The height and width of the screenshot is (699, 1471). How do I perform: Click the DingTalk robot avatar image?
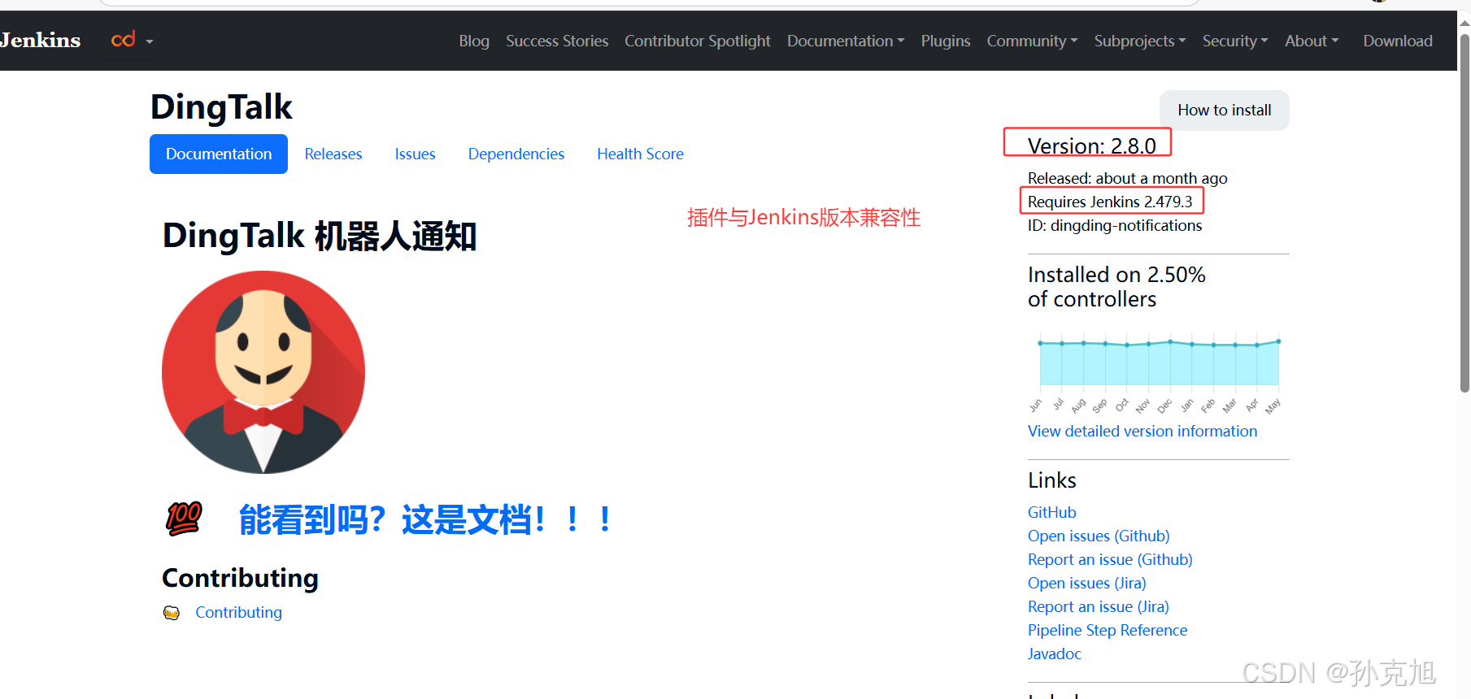click(x=263, y=372)
